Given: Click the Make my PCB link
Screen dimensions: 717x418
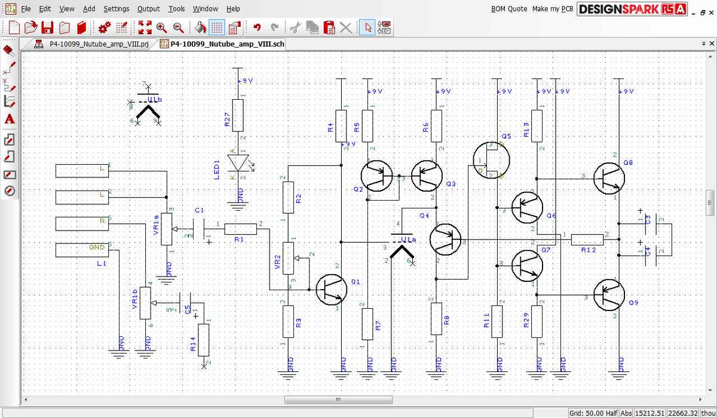Looking at the screenshot, I should coord(553,9).
